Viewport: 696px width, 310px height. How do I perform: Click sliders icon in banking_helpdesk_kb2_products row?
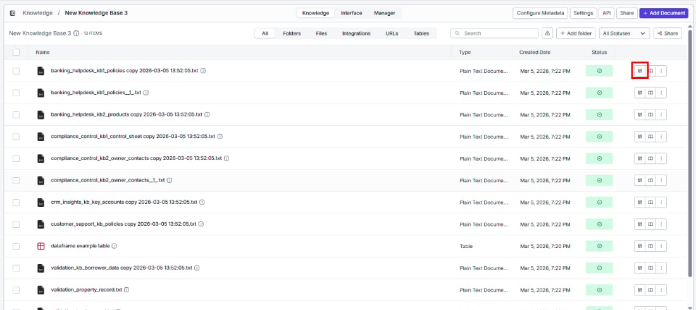point(640,115)
